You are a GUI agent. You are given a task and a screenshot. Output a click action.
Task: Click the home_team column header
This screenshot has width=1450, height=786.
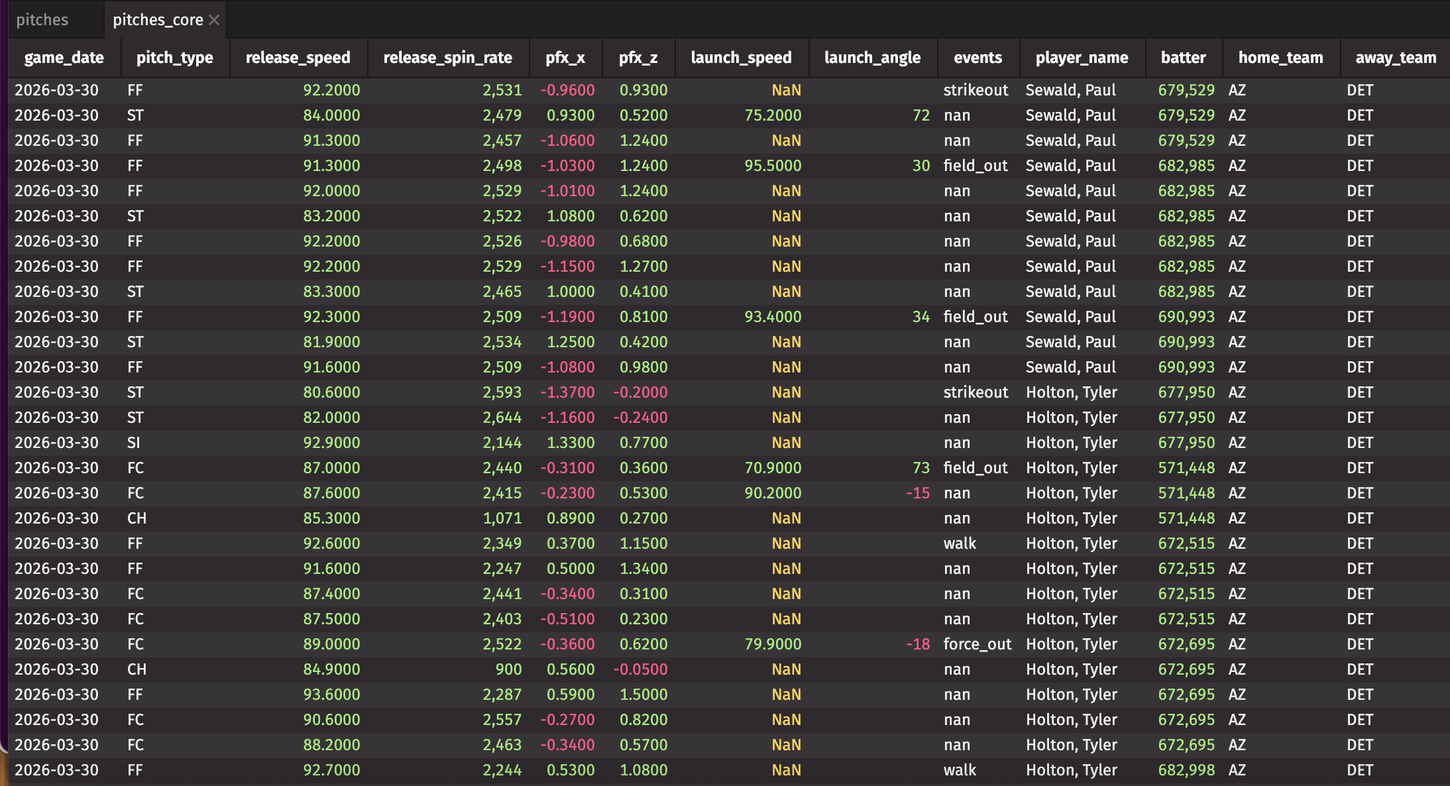pos(1280,58)
